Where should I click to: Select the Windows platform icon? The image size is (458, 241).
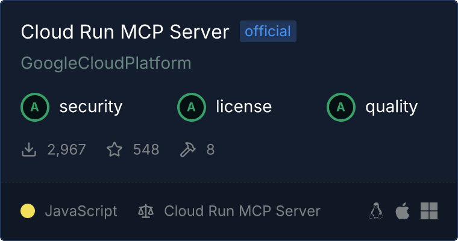click(x=428, y=211)
